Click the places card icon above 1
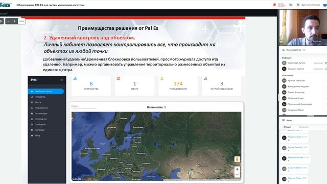Image resolution: width=327 pixels, height=184 pixels. tap(119, 78)
